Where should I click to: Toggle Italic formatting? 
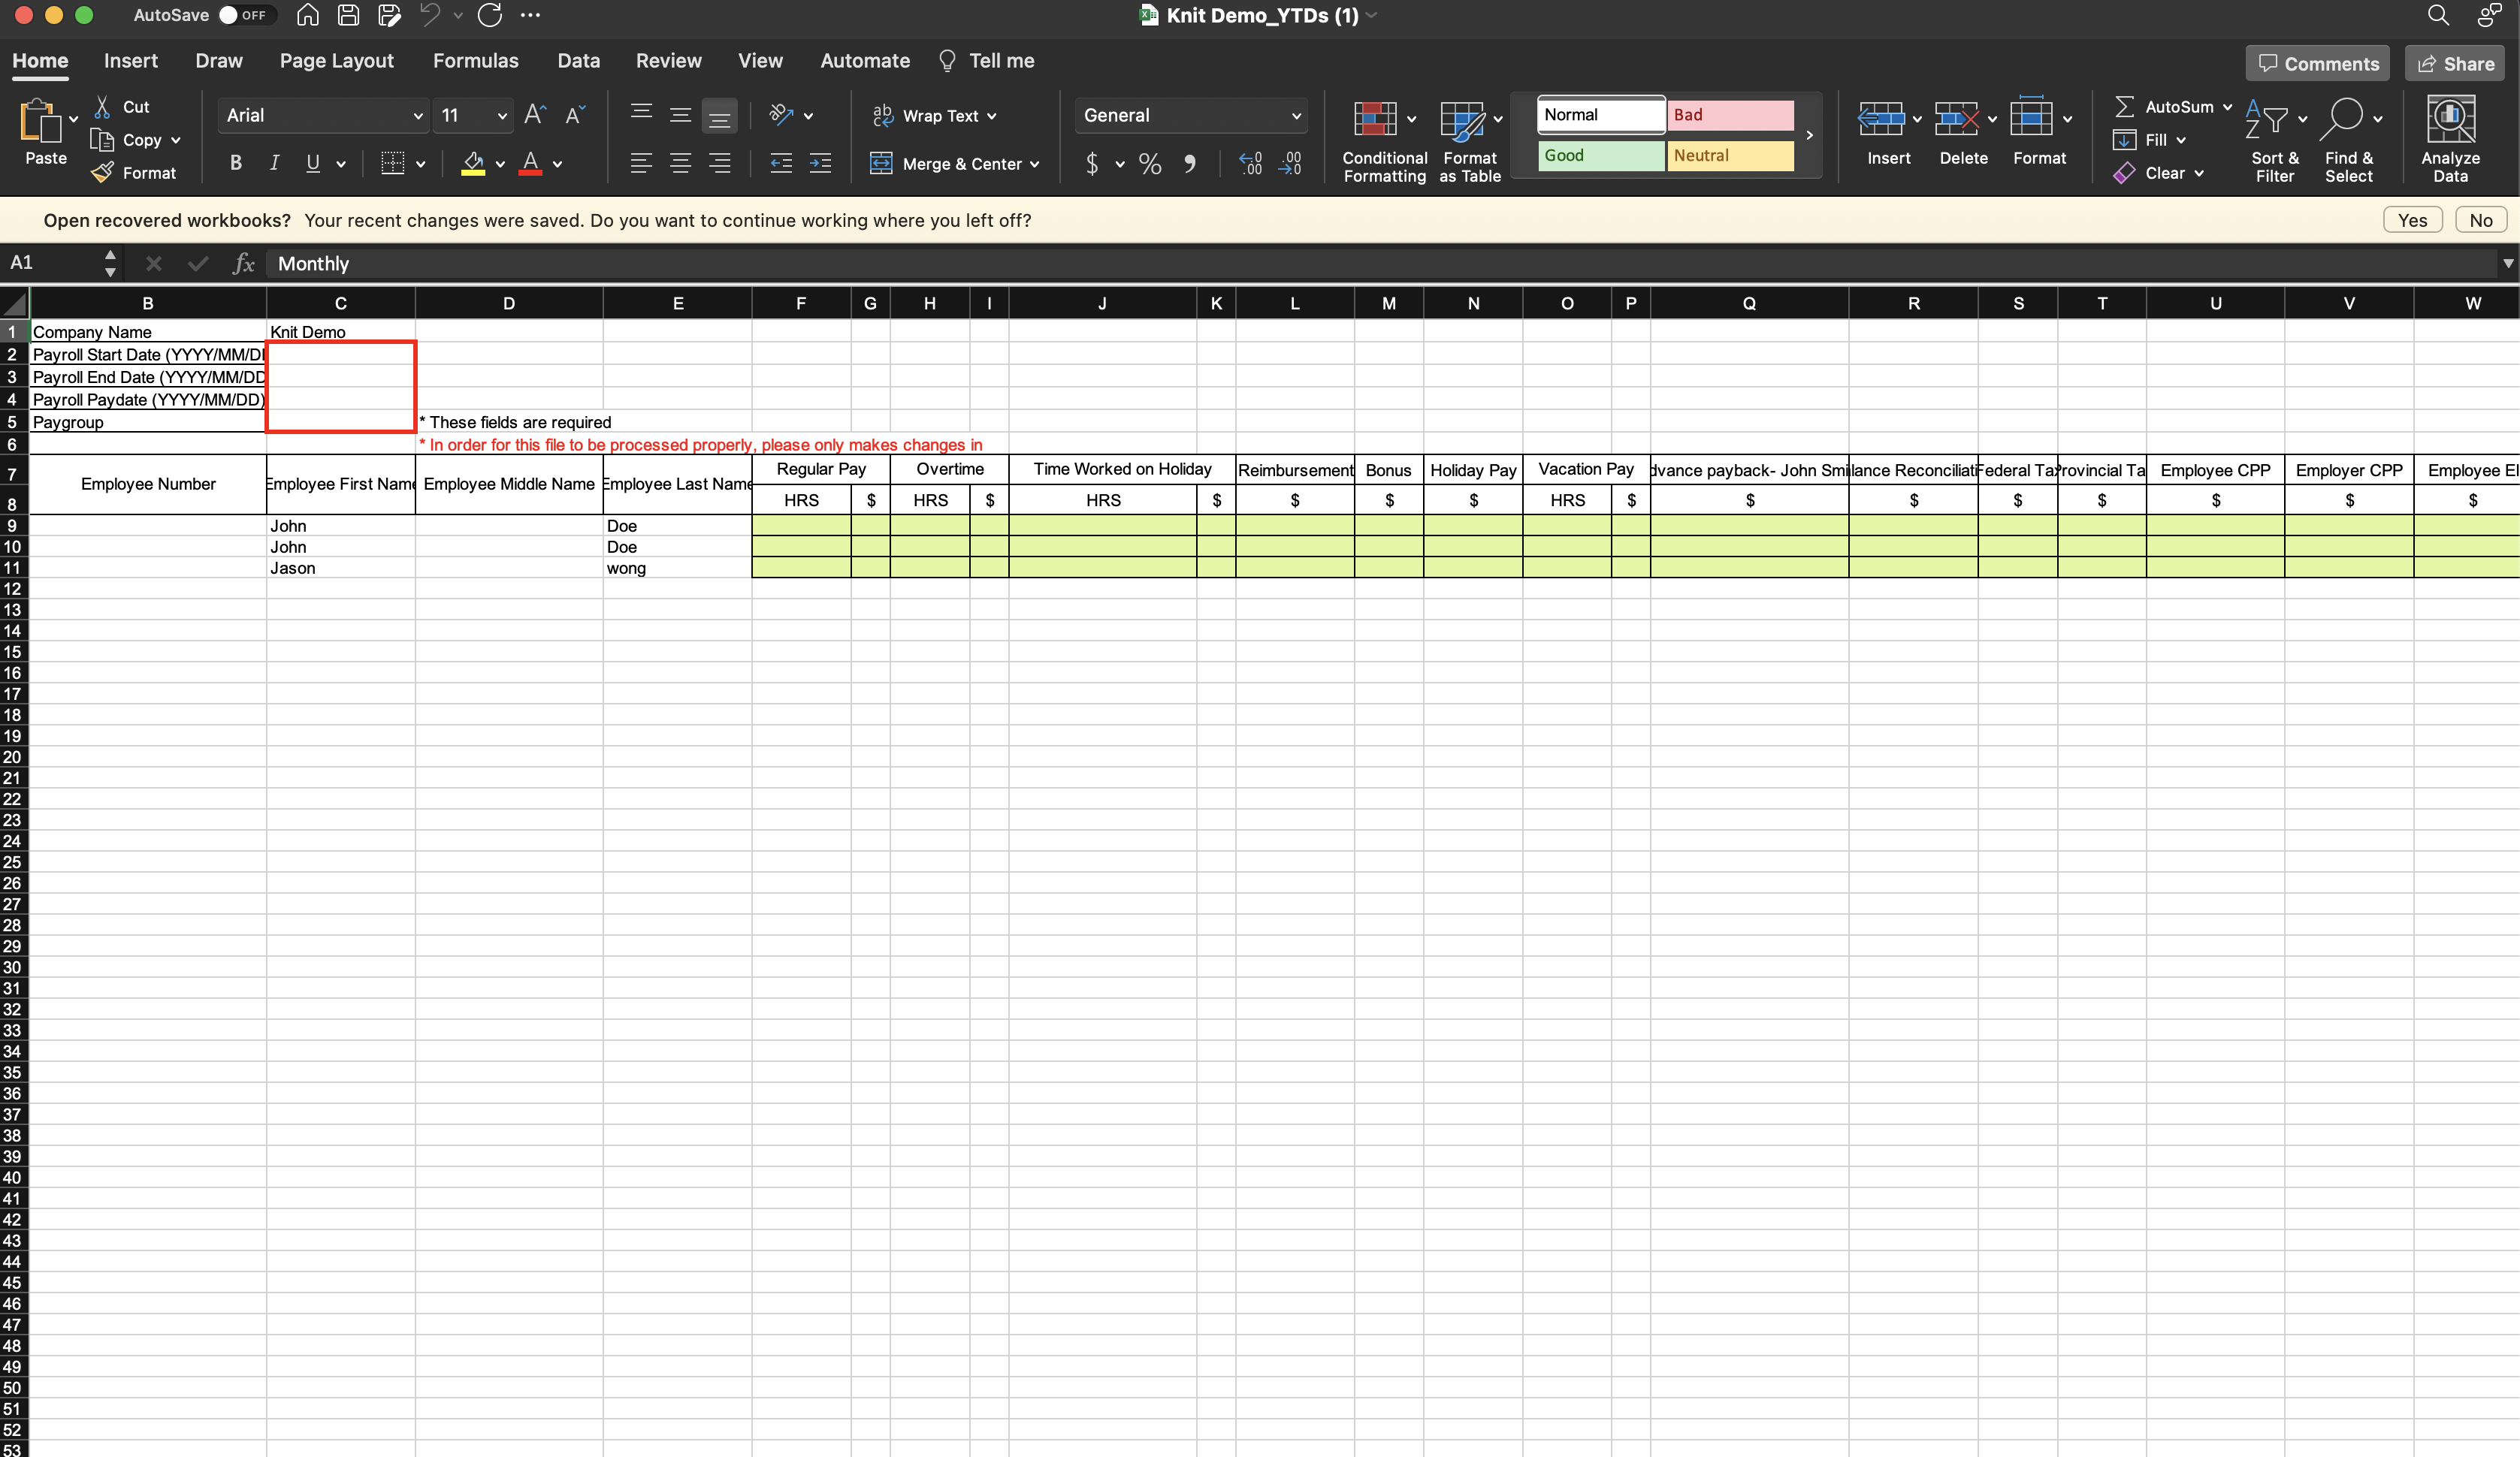(274, 163)
